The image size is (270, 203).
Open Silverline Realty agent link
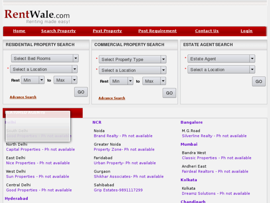[x=214, y=136]
